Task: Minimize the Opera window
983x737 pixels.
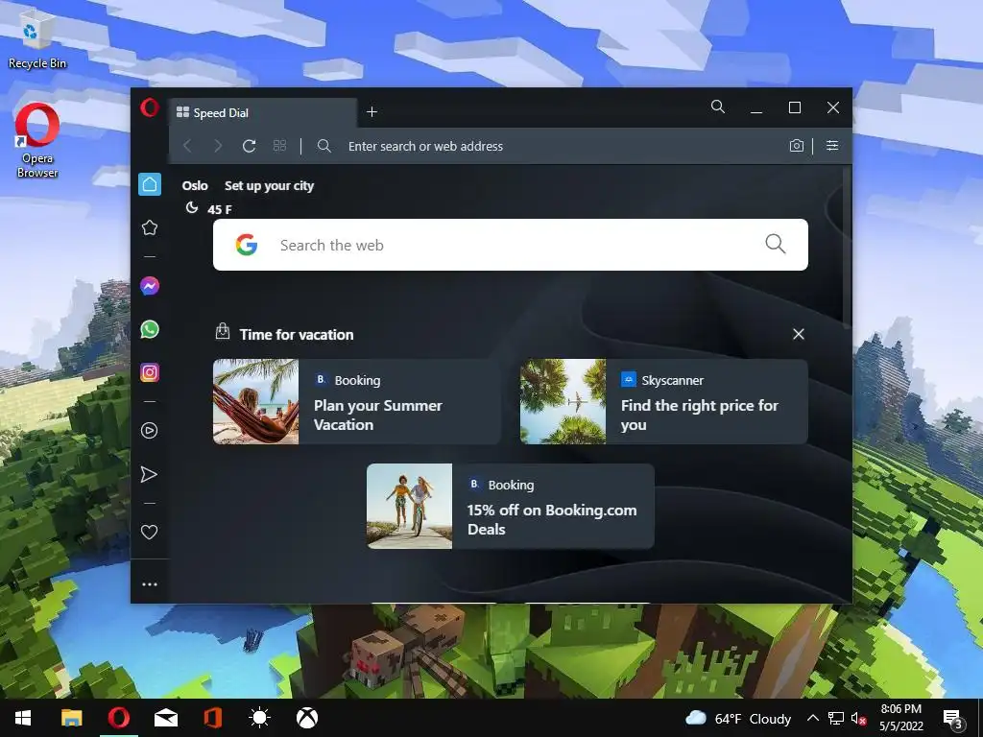Action: click(x=756, y=107)
